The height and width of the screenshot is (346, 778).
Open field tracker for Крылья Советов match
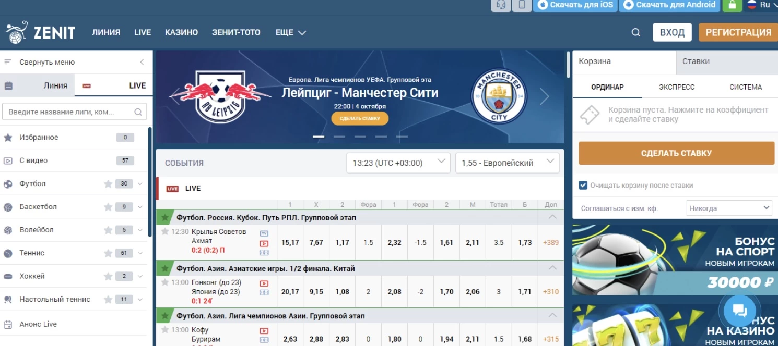point(264,253)
